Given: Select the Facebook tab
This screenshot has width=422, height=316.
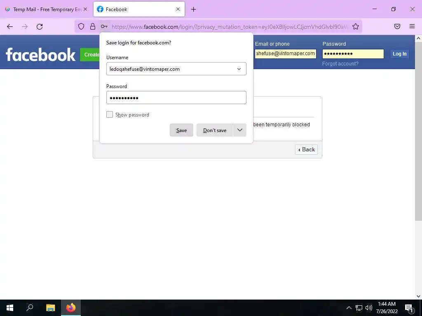Looking at the screenshot, I should [139, 9].
